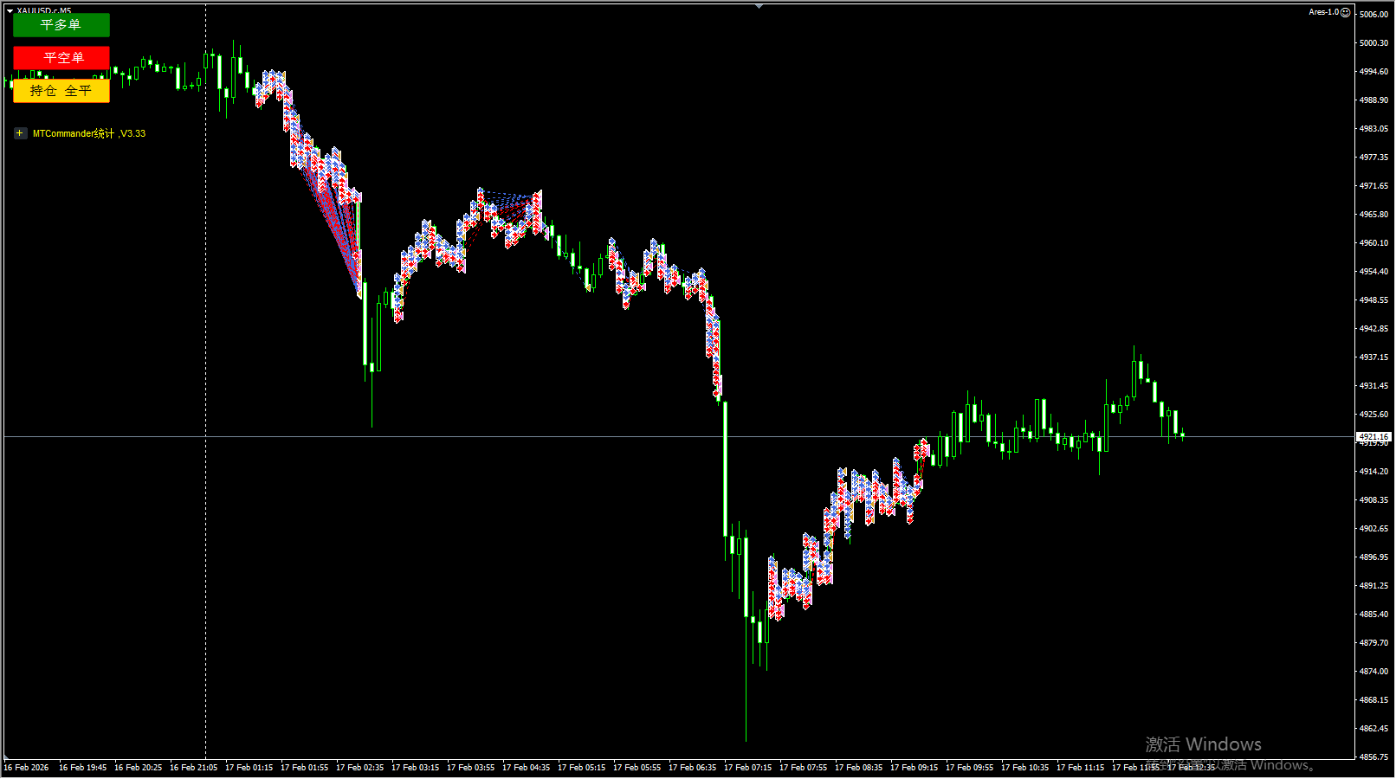
Task: Click the 17 Feb 03:55 time label
Action: pyautogui.click(x=471, y=768)
